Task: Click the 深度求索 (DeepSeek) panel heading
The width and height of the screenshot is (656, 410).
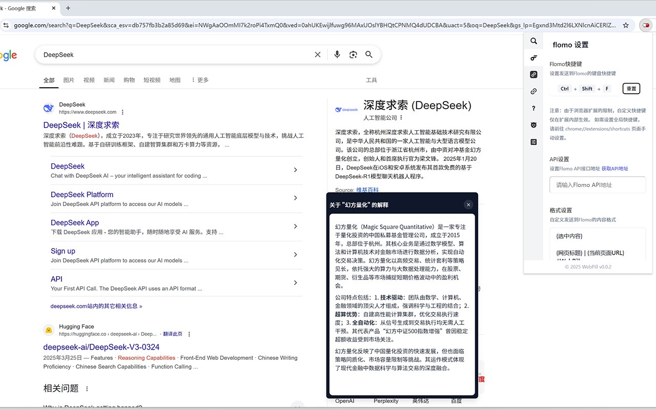Action: pos(417,106)
